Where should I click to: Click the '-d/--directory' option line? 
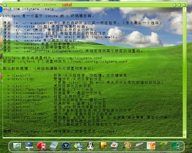(56, 33)
